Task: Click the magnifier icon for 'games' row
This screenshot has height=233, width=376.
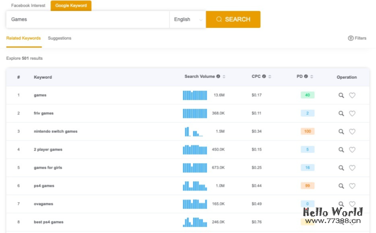Action: point(341,95)
